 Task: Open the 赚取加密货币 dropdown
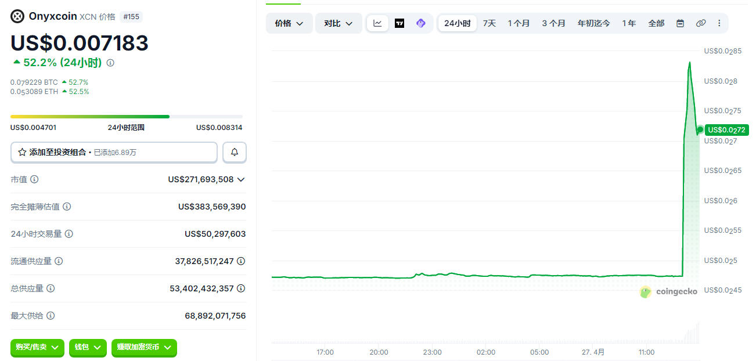pos(144,347)
